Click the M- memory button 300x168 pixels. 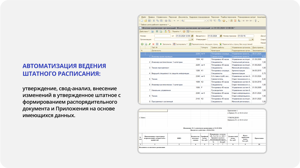[x=251, y=21]
